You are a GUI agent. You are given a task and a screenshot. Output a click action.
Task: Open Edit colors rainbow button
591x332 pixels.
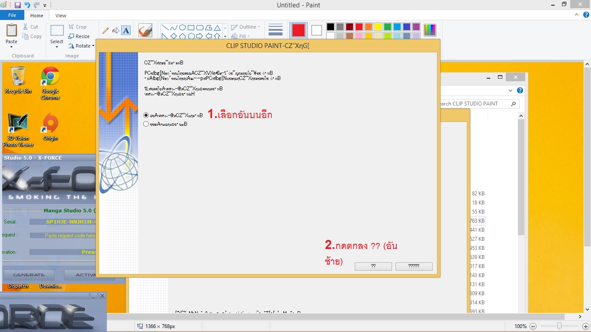pyautogui.click(x=430, y=30)
